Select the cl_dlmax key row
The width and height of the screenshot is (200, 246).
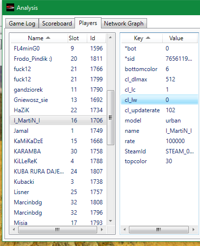(159, 79)
